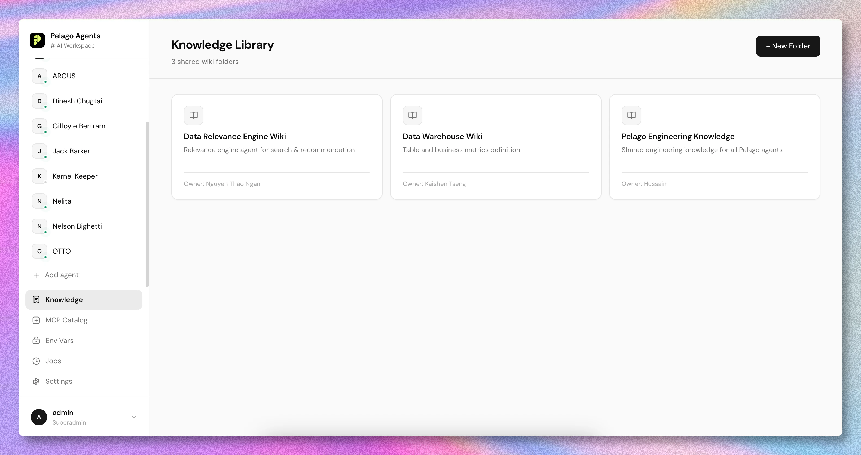Screen dimensions: 861x455
Task: Click book icon on Data Warehouse Wiki card
Action: pyautogui.click(x=413, y=115)
